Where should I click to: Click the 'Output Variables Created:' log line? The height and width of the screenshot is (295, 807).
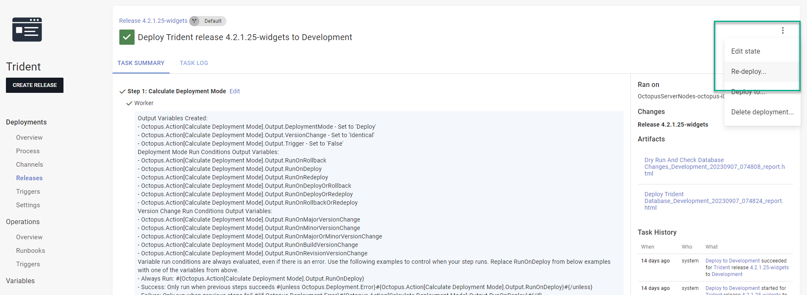click(x=173, y=118)
